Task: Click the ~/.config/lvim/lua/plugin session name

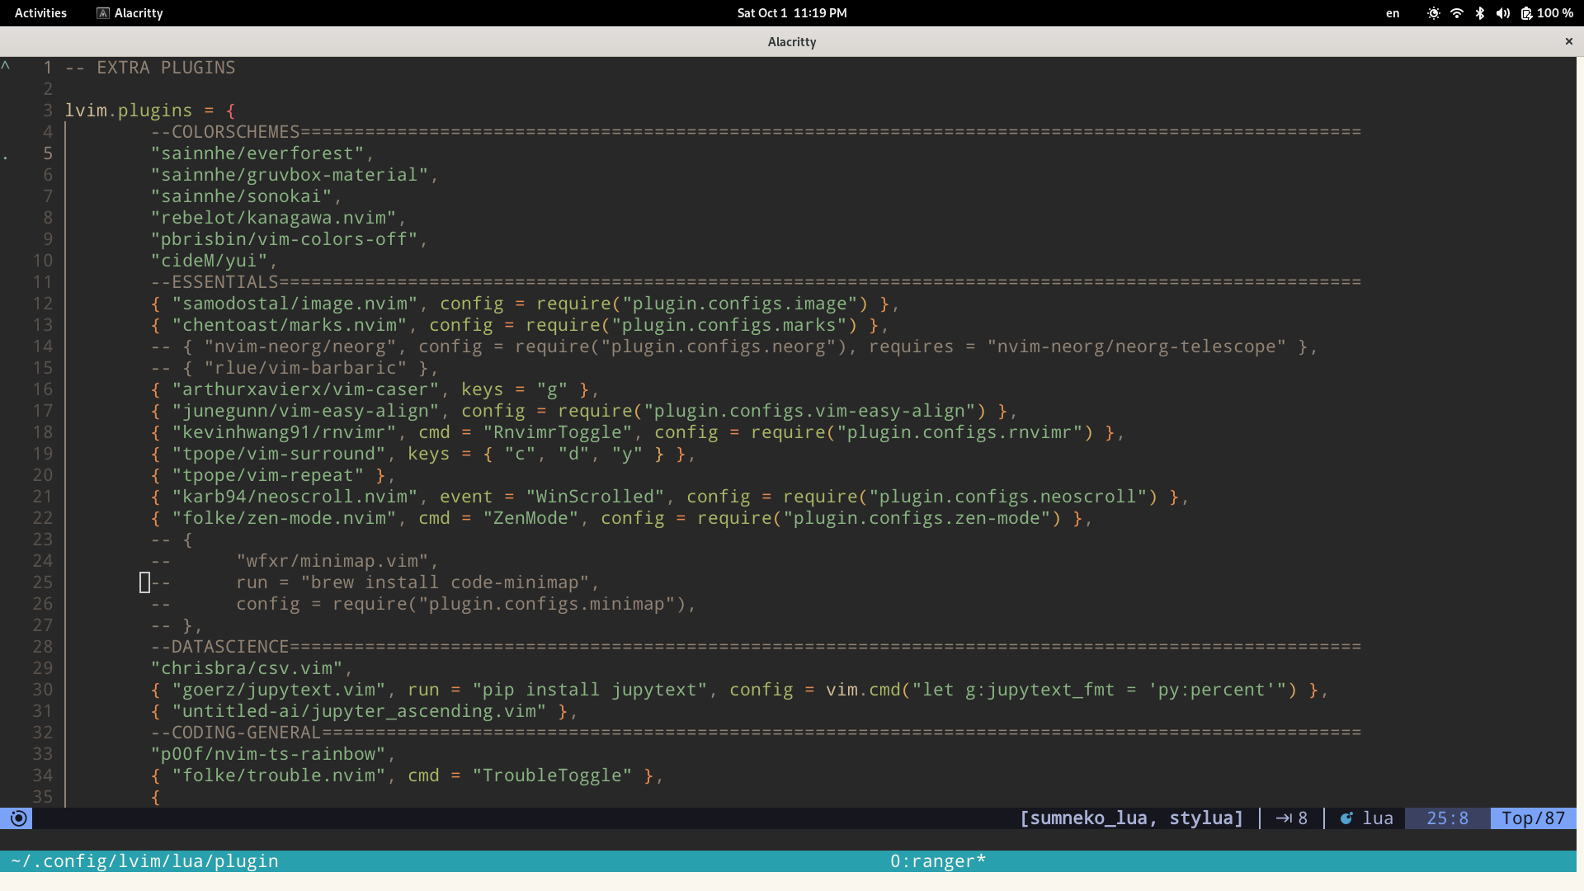Action: click(x=145, y=860)
